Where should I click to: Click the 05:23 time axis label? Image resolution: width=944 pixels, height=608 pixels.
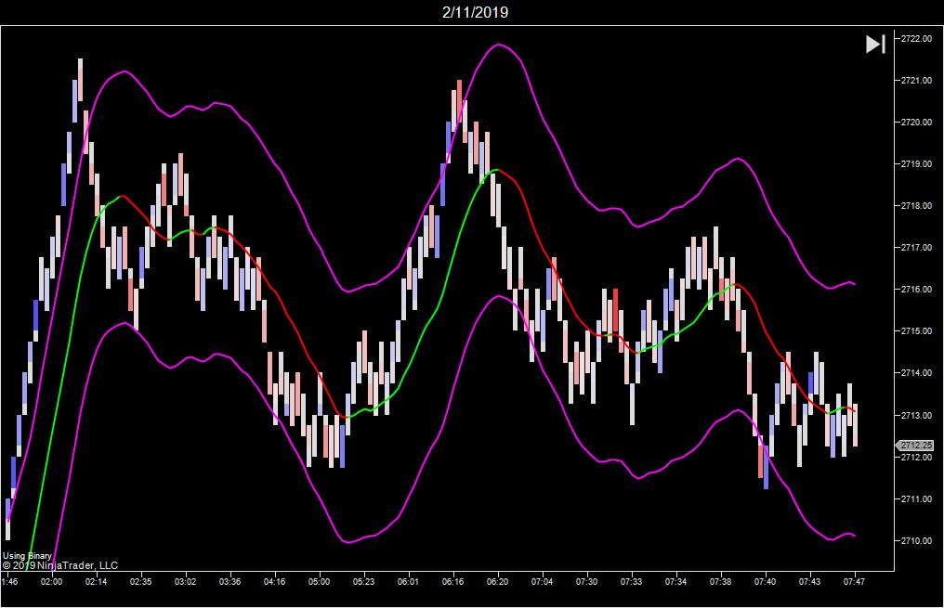[363, 581]
